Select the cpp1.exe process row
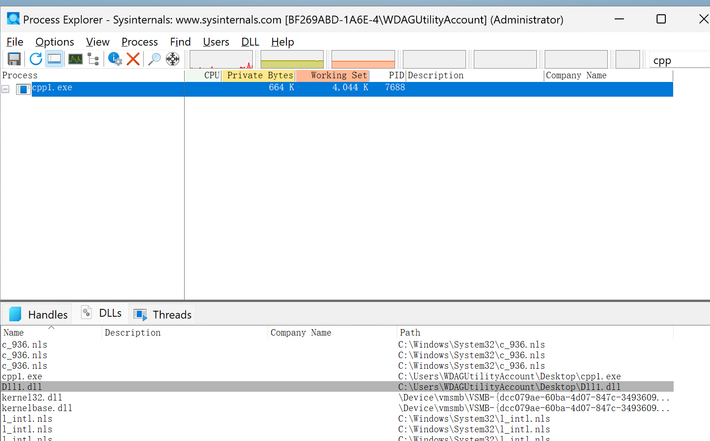 pyautogui.click(x=337, y=89)
